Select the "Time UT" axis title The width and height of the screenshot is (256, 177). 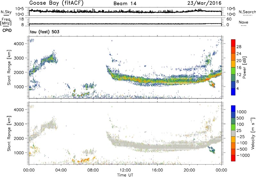tap(125, 175)
